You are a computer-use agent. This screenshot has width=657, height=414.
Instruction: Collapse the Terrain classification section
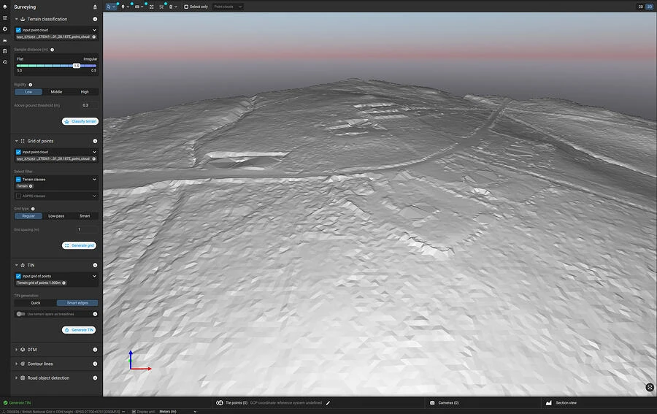[16, 19]
